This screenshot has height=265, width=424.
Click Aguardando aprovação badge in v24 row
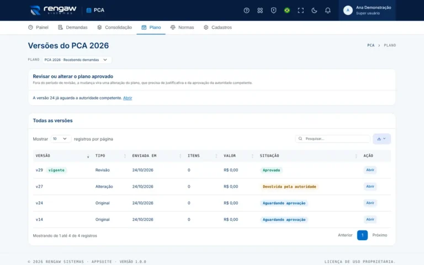point(284,203)
